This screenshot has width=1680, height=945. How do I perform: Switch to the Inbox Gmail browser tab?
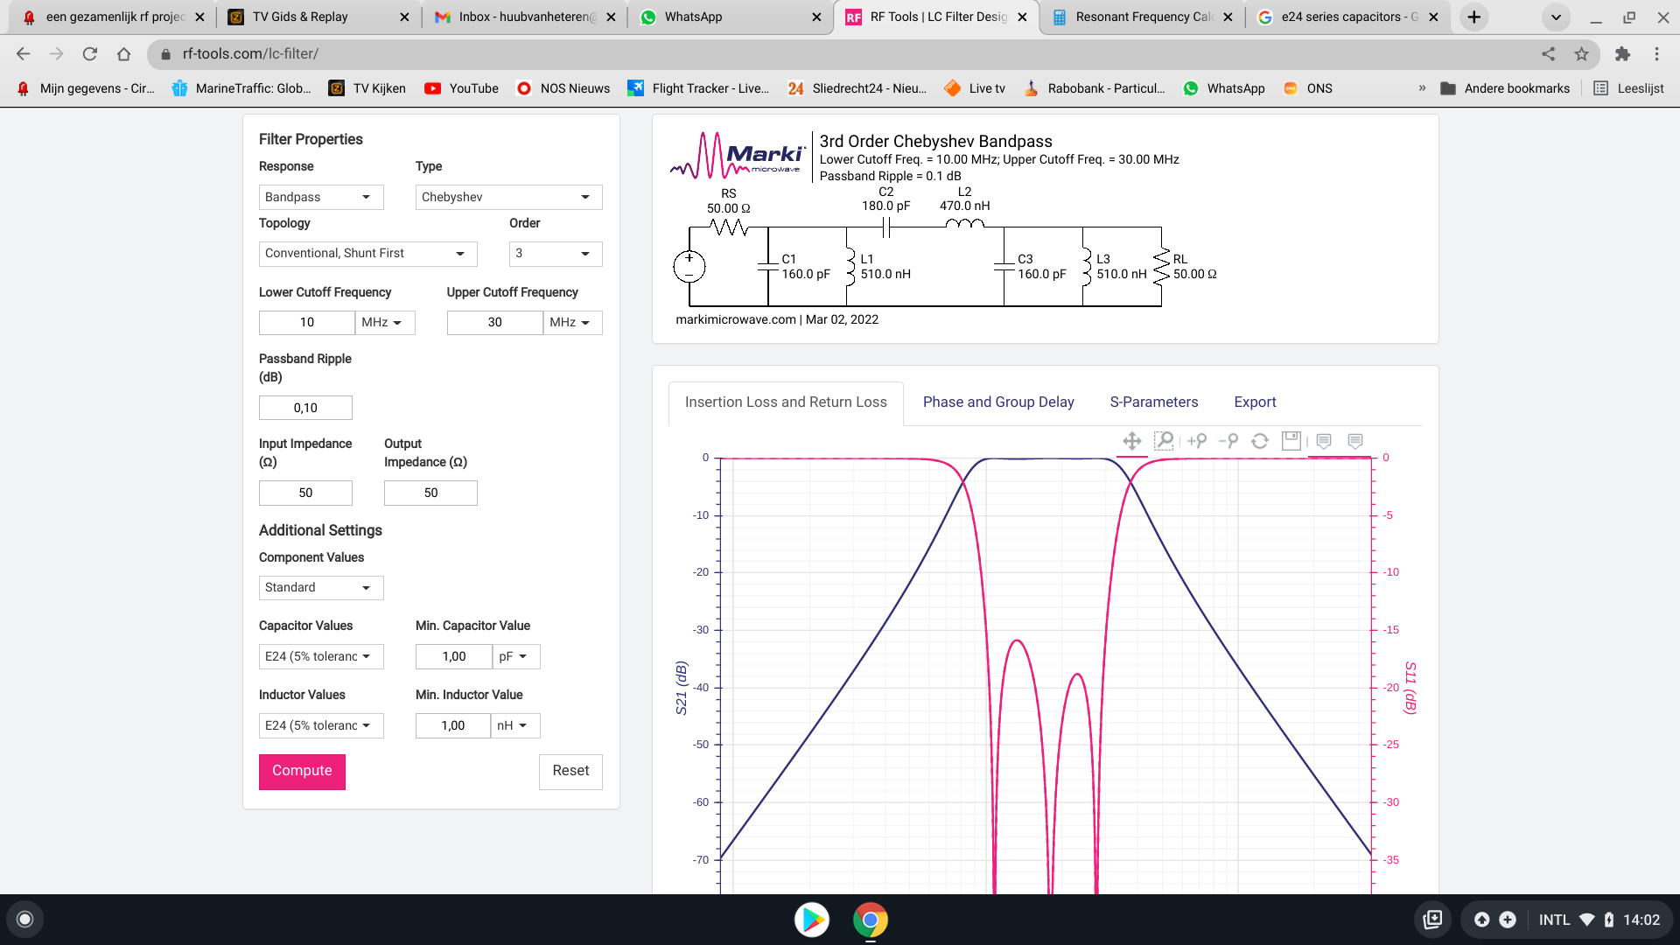523,17
